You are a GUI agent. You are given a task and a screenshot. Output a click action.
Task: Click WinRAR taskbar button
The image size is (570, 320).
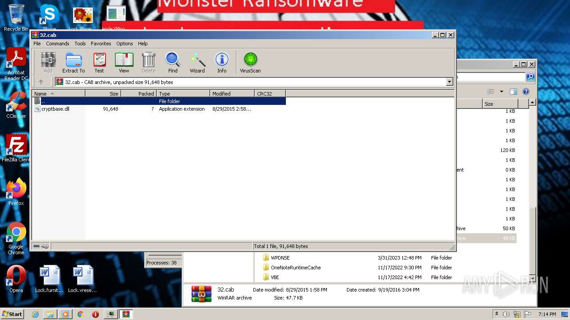pyautogui.click(x=126, y=314)
